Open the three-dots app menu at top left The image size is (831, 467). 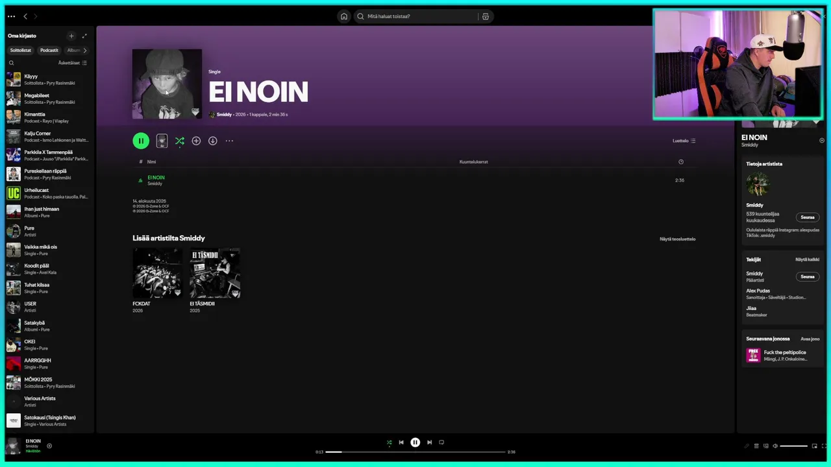coord(11,16)
